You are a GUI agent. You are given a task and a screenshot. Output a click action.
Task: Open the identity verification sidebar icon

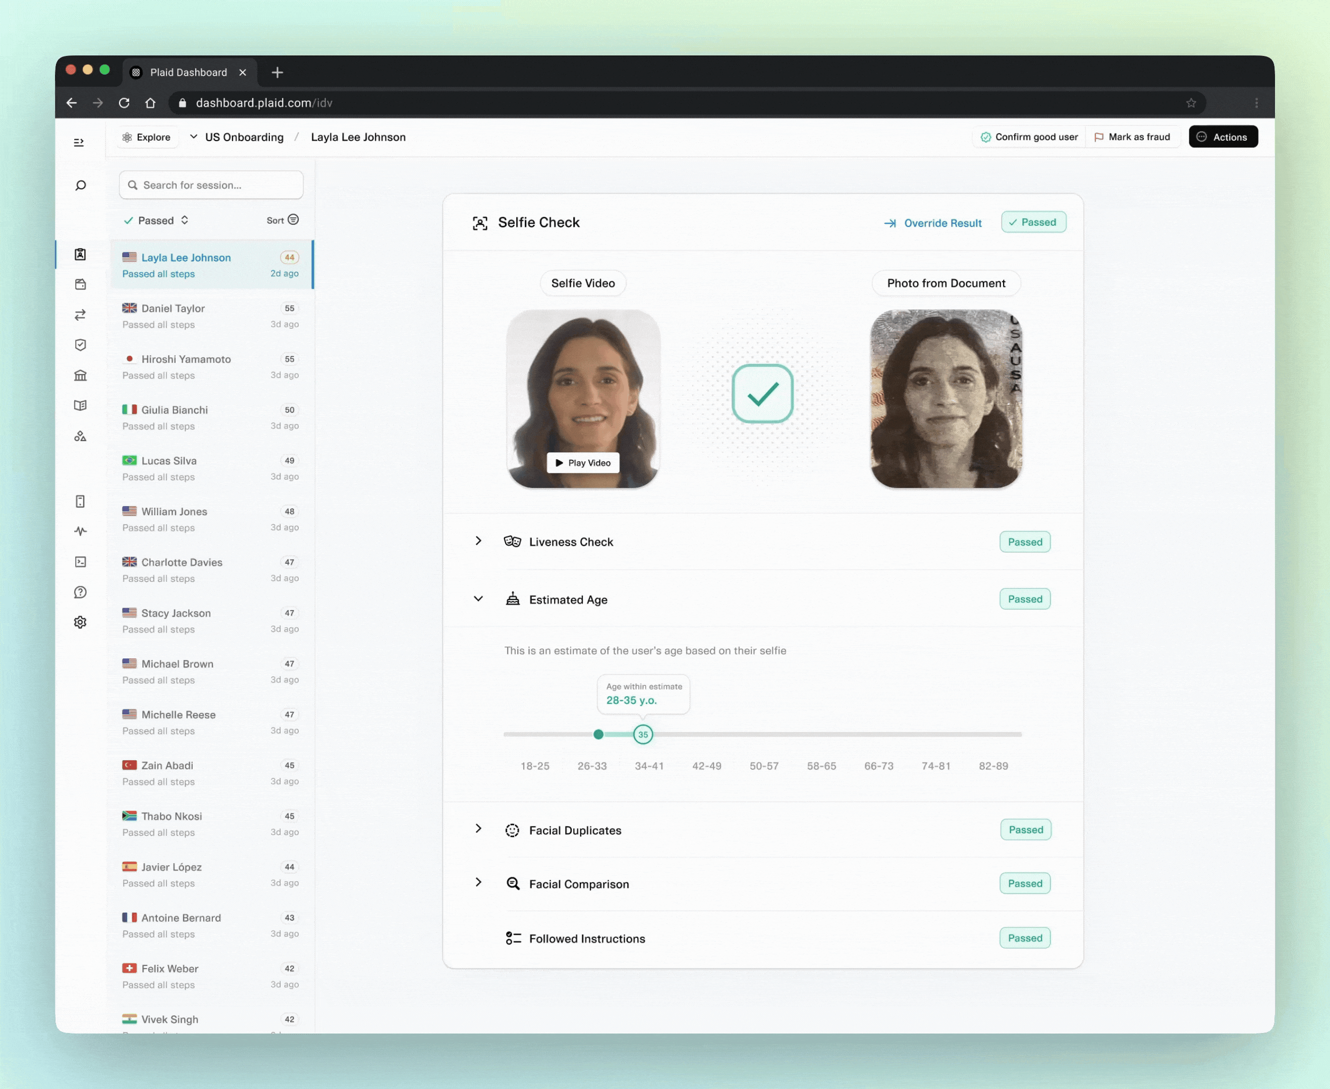pyautogui.click(x=80, y=254)
